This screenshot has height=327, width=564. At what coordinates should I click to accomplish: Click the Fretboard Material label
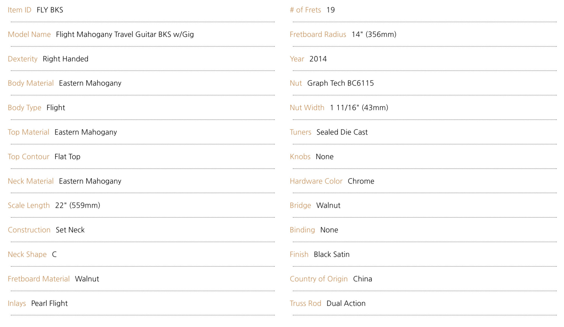[39, 279]
